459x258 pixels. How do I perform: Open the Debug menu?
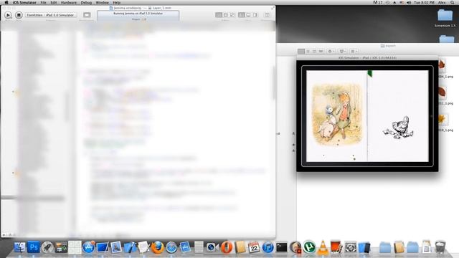86,2
